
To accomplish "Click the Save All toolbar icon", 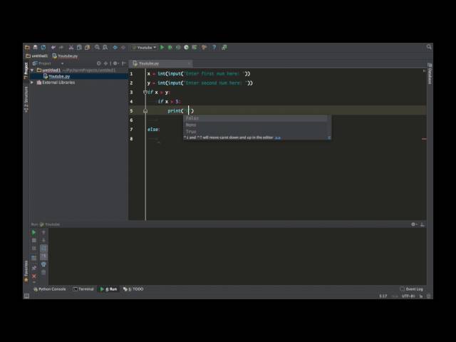I will point(35,47).
